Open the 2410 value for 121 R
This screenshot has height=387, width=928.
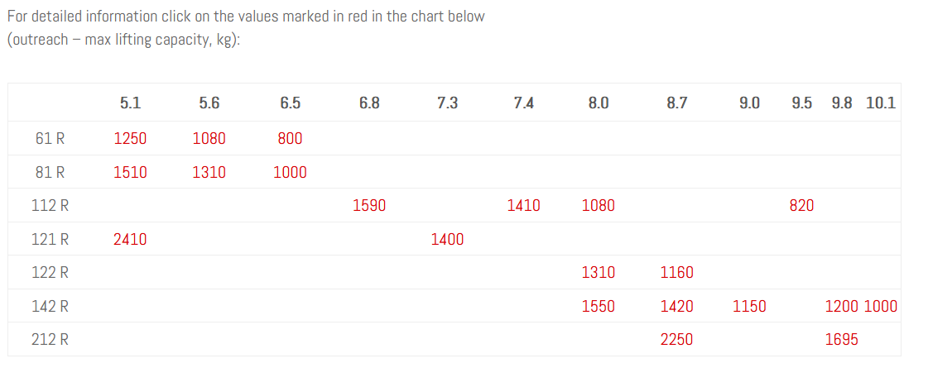pos(130,240)
